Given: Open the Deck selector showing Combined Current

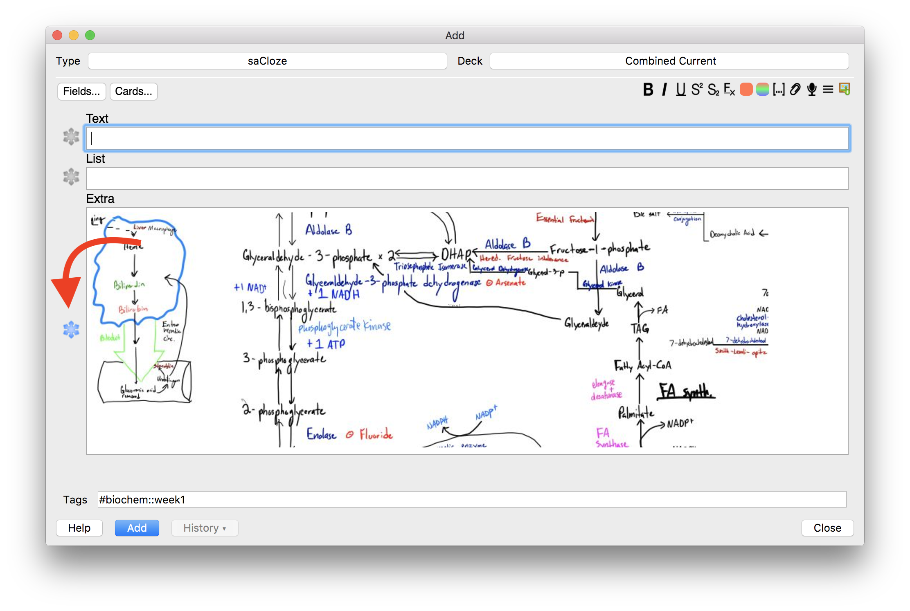Looking at the screenshot, I should pos(669,61).
